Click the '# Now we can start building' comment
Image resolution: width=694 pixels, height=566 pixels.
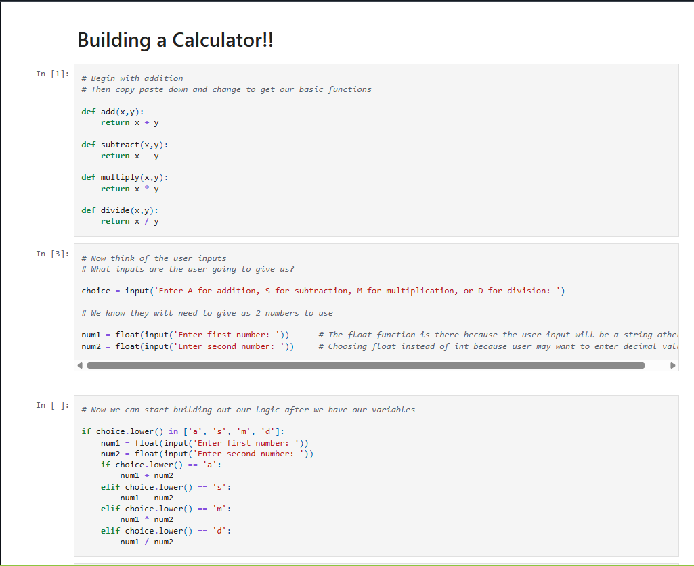tap(248, 410)
